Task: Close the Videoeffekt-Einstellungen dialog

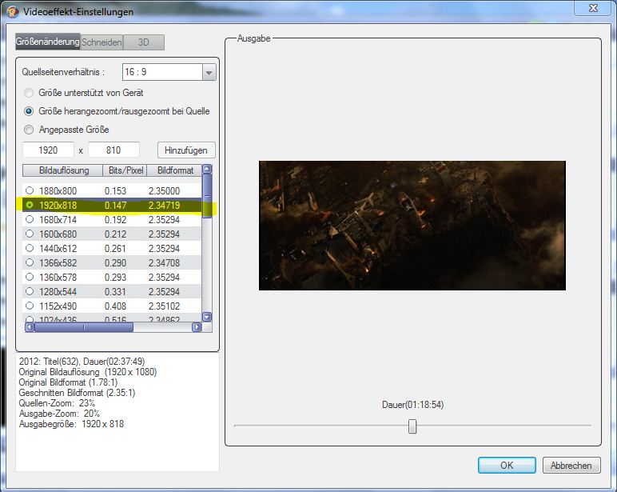Action: pyautogui.click(x=594, y=9)
